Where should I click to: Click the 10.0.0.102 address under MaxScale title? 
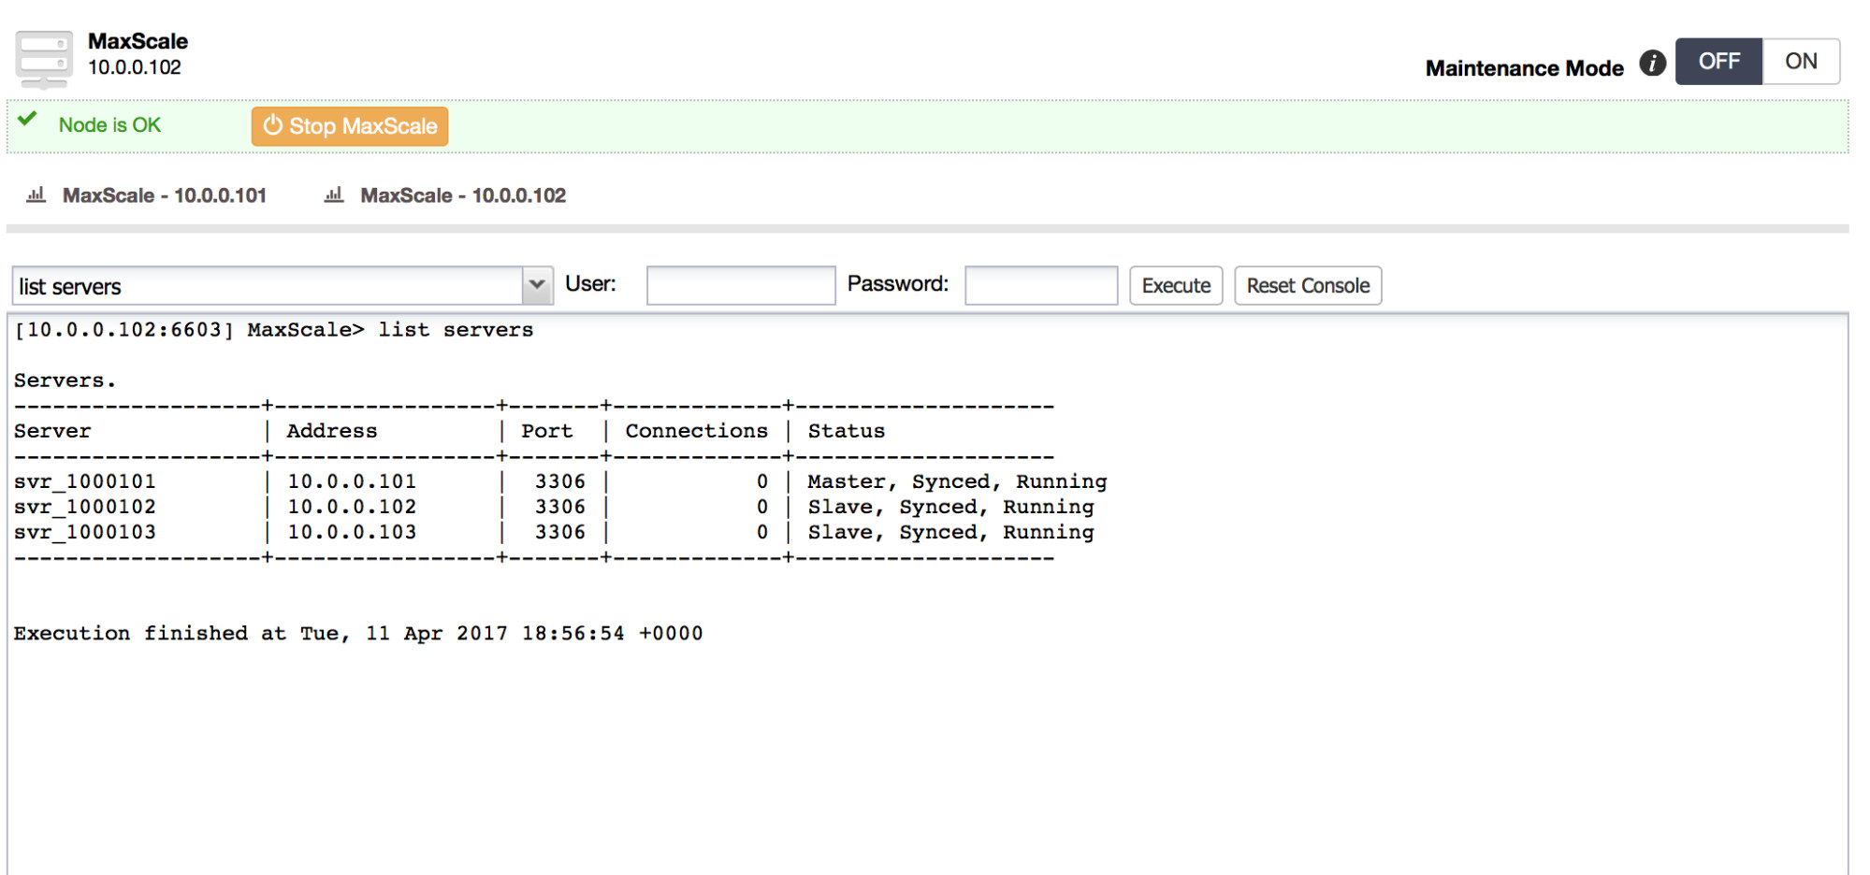tap(135, 67)
